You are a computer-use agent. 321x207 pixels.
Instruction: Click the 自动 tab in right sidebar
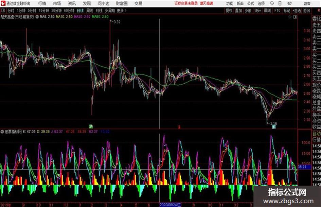coord(317,134)
